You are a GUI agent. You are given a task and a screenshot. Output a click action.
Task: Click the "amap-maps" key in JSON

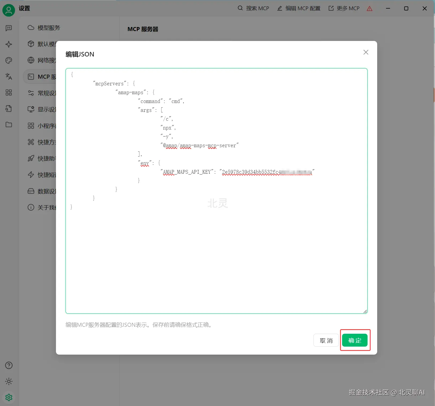coord(130,92)
